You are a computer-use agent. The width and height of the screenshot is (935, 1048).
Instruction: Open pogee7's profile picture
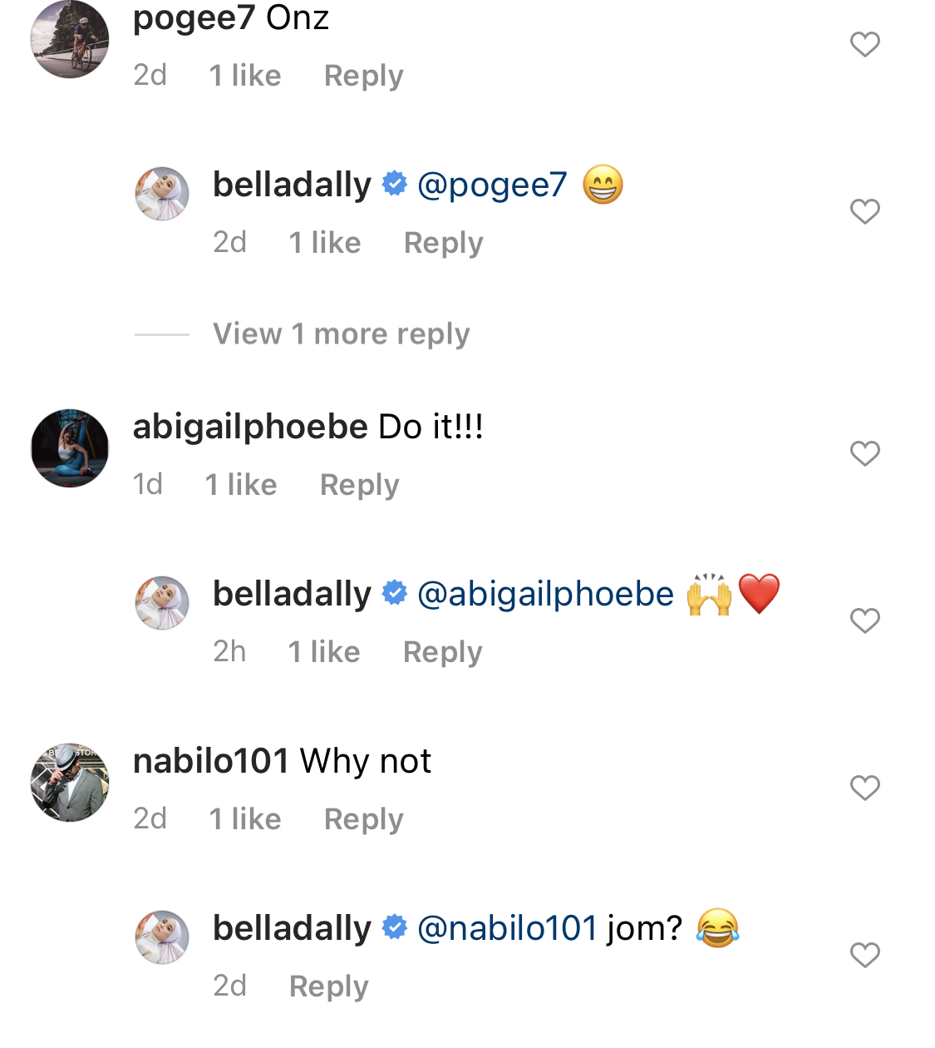70,40
